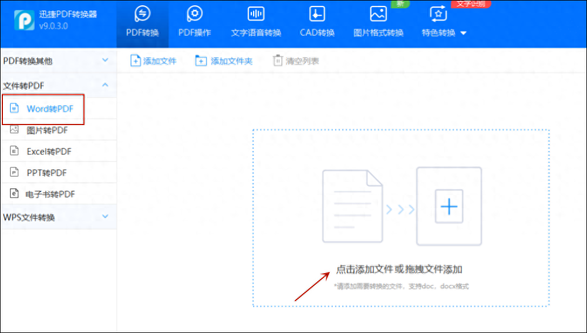587x333 pixels.
Task: Select Excel转PDF in the sidebar
Action: click(x=58, y=152)
